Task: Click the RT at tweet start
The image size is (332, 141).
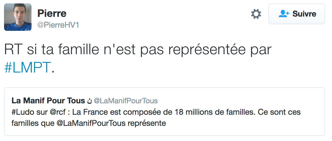Action: 14,50
